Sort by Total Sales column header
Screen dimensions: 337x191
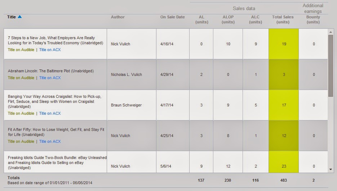point(283,19)
